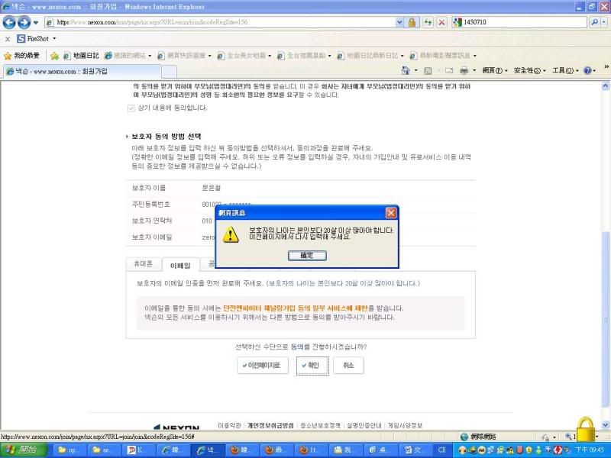Viewport: 611px width, 458px height.
Task: Click the 취소 cancel button
Action: tap(348, 366)
